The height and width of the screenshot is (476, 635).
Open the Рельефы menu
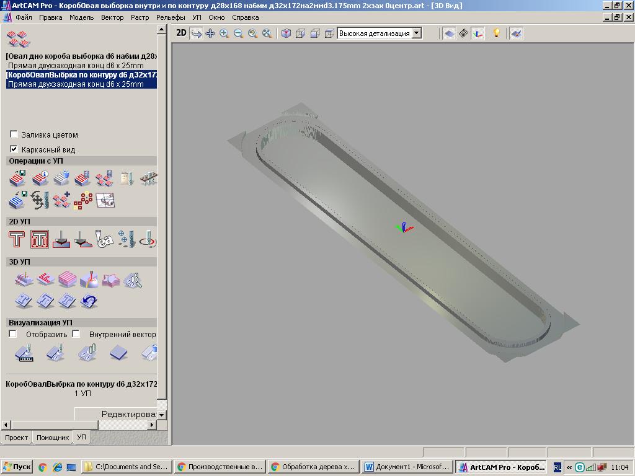(x=171, y=17)
